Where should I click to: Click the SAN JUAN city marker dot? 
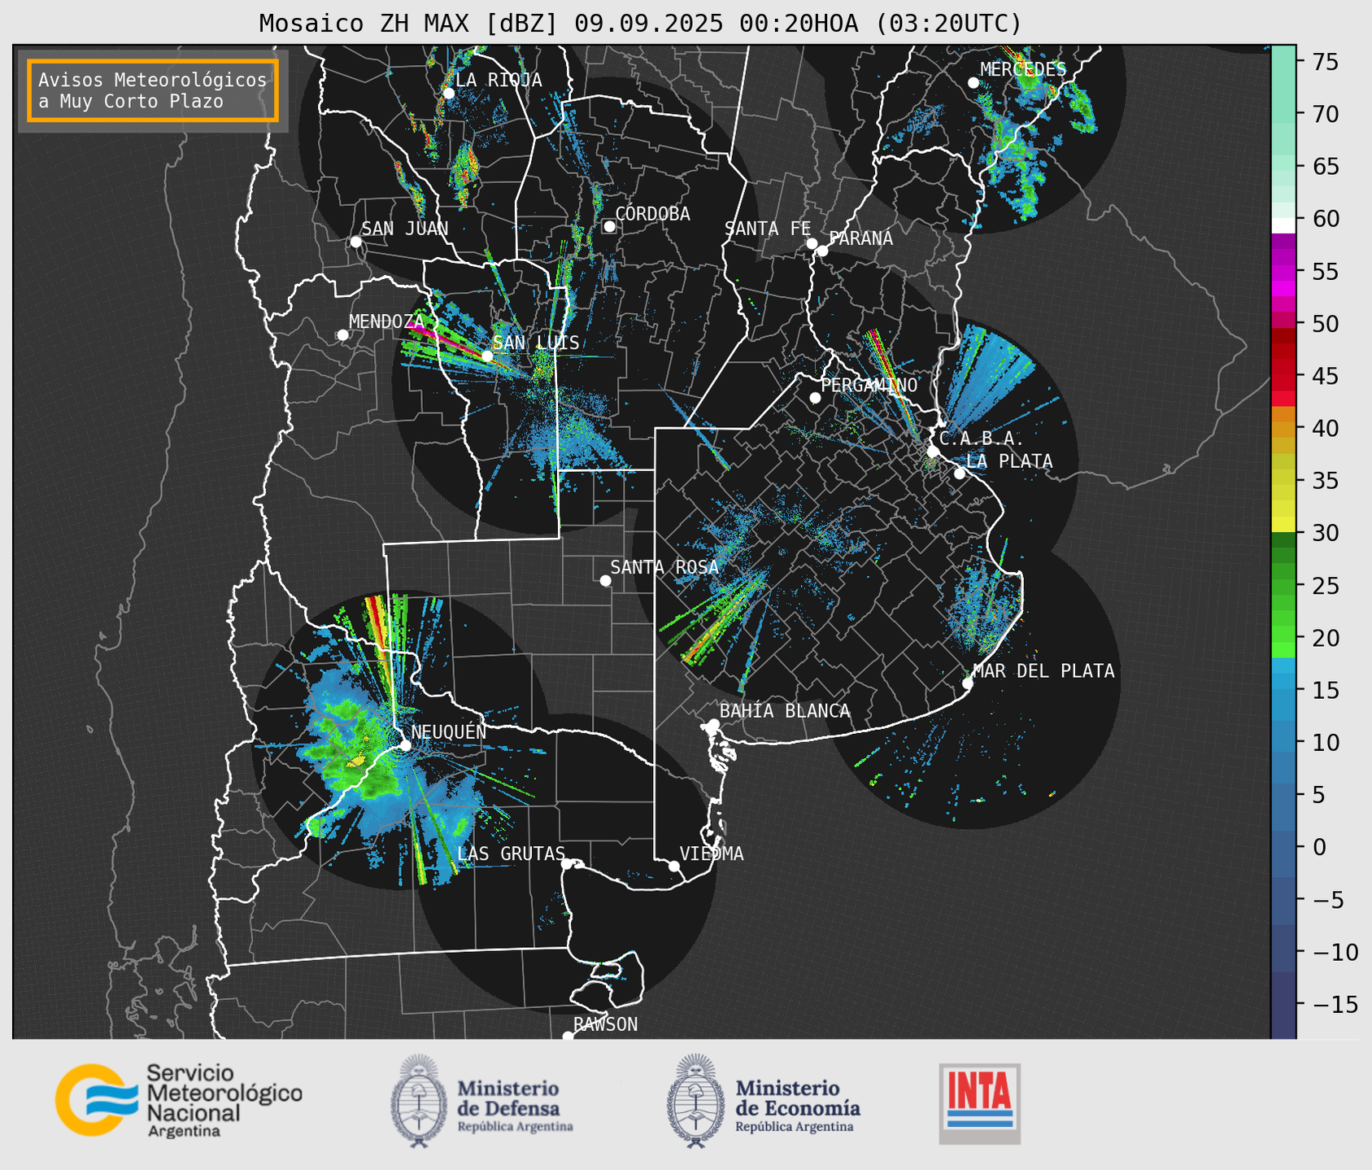pyautogui.click(x=355, y=242)
